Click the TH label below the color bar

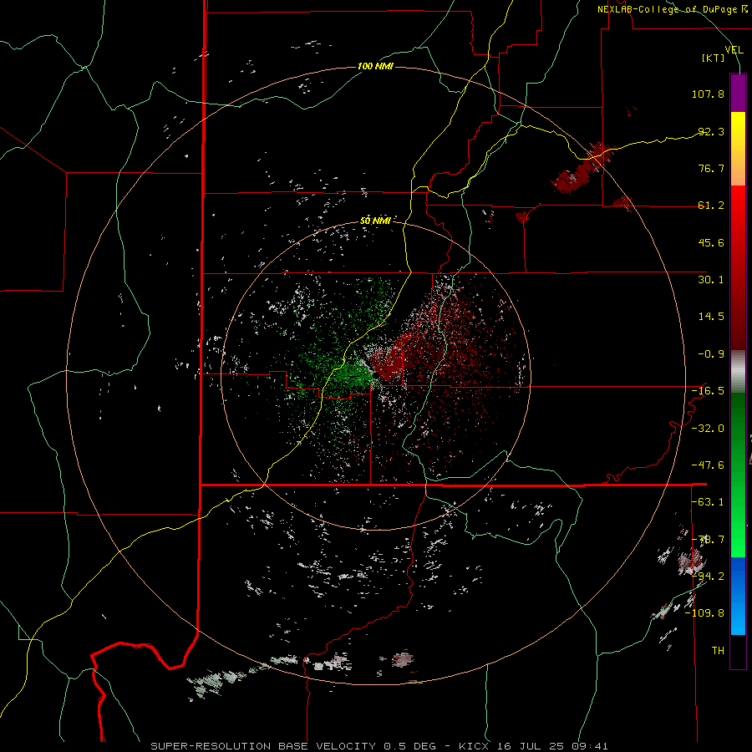click(718, 651)
